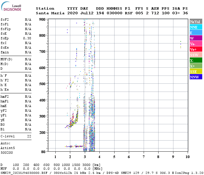Click the fmin parameter label

pos(5,52)
